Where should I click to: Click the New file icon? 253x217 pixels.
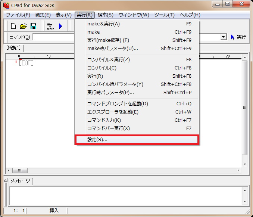[x=13, y=26]
